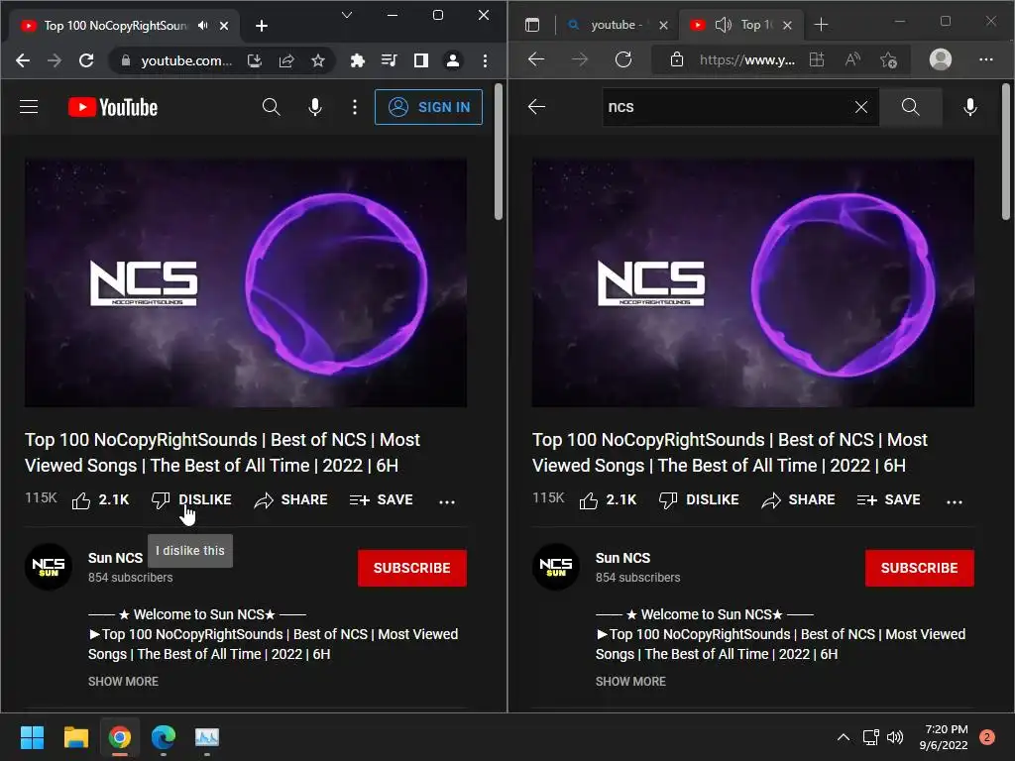Open YouTube settings three-dot menu in Chrome page

coord(354,107)
